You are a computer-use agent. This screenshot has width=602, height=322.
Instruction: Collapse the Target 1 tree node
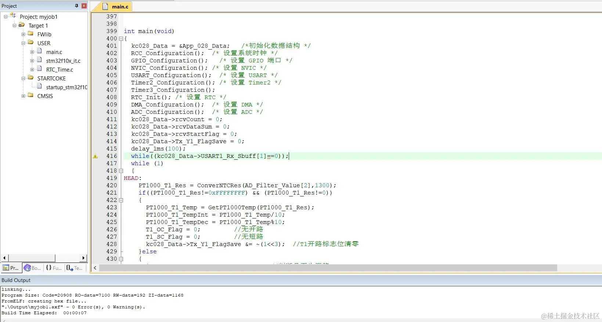[x=14, y=25]
